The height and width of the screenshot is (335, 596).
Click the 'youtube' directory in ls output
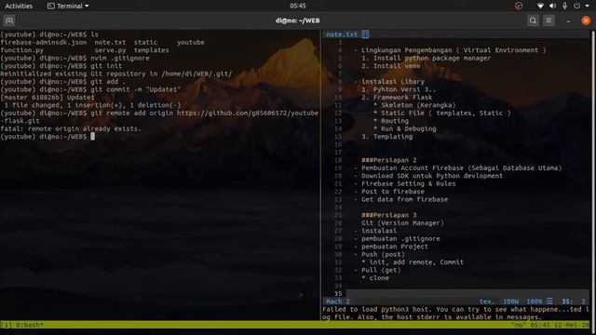191,42
